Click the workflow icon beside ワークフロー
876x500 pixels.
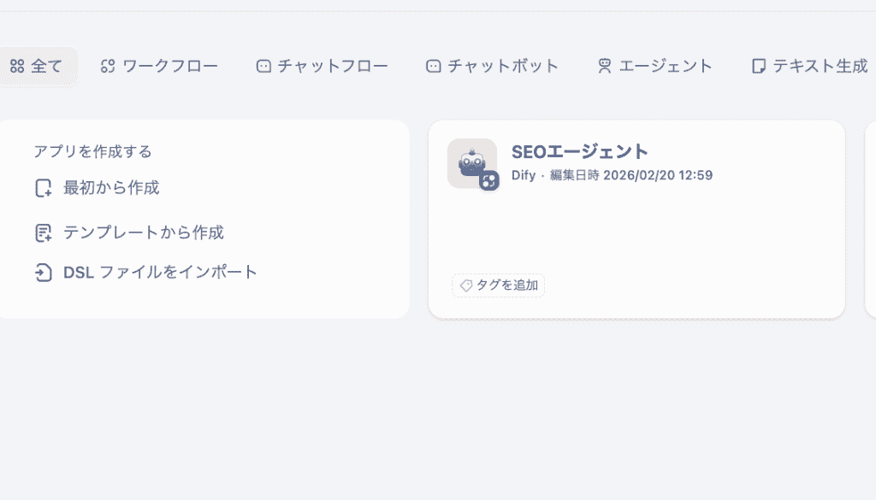click(x=108, y=67)
